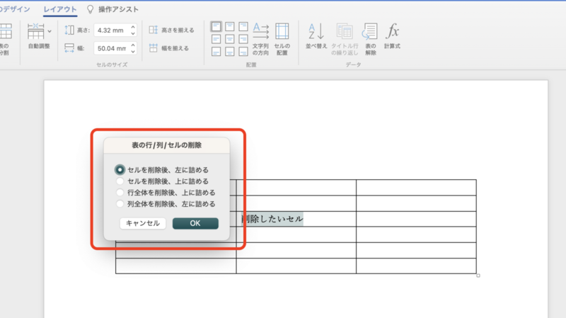Click the 幅 width input field
Viewport: 566px width, 318px height.
point(112,48)
